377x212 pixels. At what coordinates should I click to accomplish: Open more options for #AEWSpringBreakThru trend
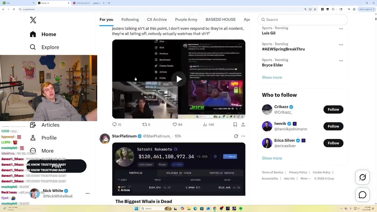[x=341, y=45]
